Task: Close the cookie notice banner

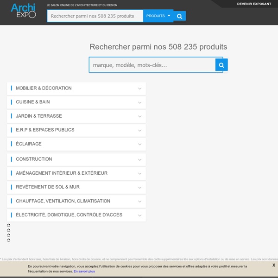Action: pos(273,265)
